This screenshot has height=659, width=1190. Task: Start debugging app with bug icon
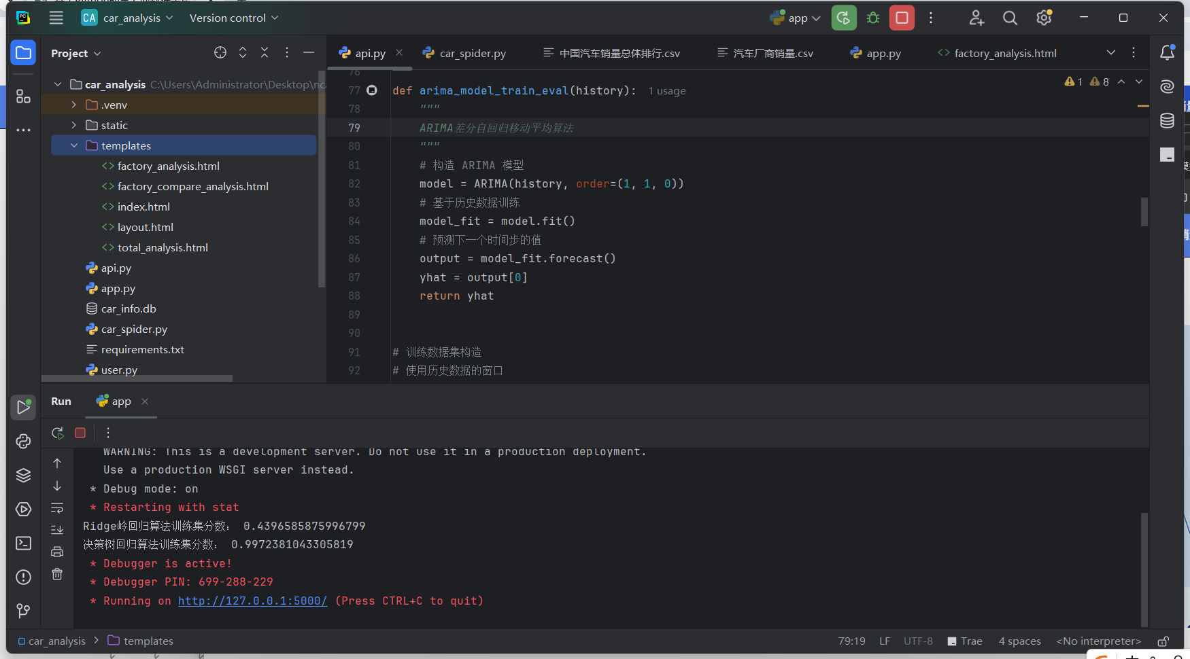pos(873,18)
